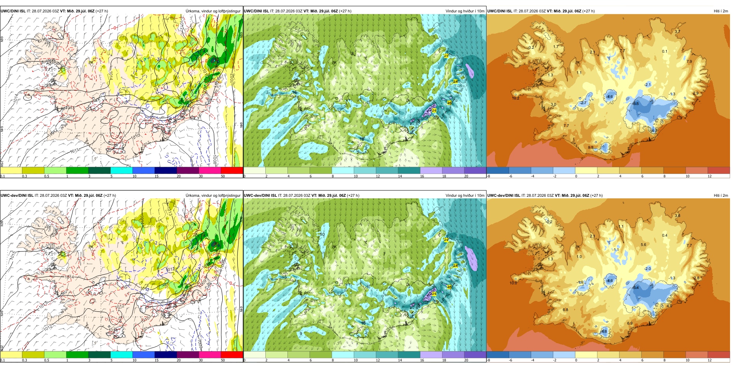Screen dimensions: 737x368
Task: Click the yellow 25 gust marker on top wind map
Action: coord(446,56)
